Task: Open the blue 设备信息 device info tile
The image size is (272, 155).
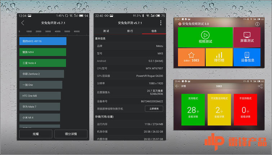Action: point(247,57)
